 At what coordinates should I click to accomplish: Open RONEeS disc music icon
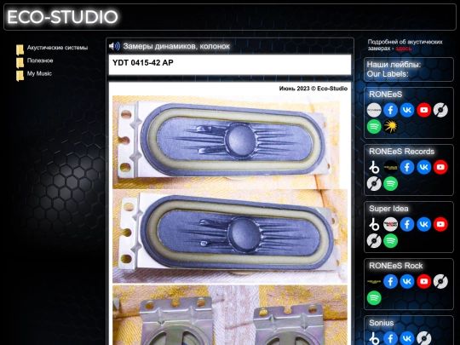click(x=440, y=110)
